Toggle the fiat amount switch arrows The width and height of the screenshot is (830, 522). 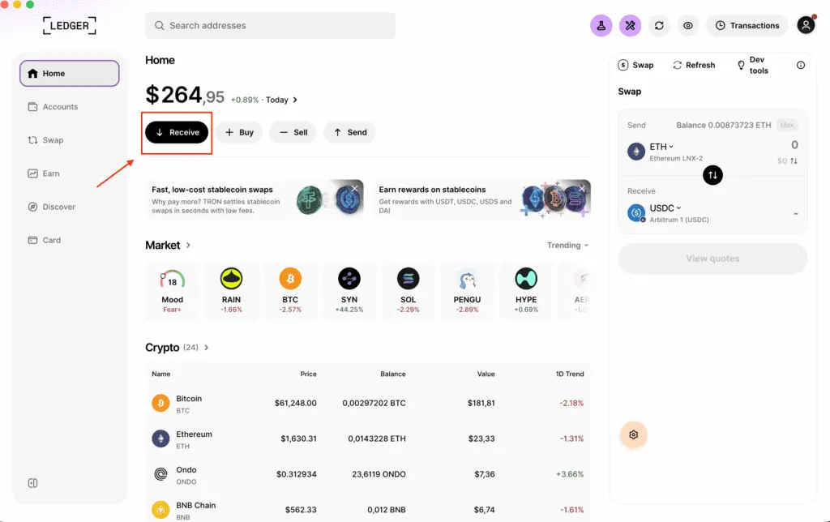[x=794, y=161]
